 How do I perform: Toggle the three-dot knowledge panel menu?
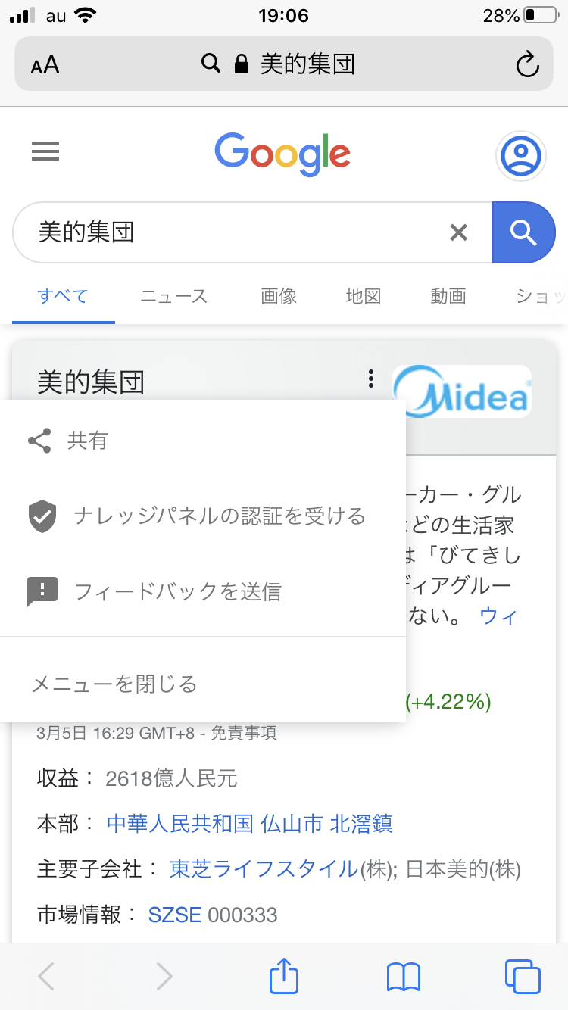coord(370,379)
